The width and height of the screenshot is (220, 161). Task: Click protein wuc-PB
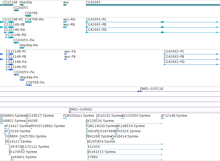[70, 57]
